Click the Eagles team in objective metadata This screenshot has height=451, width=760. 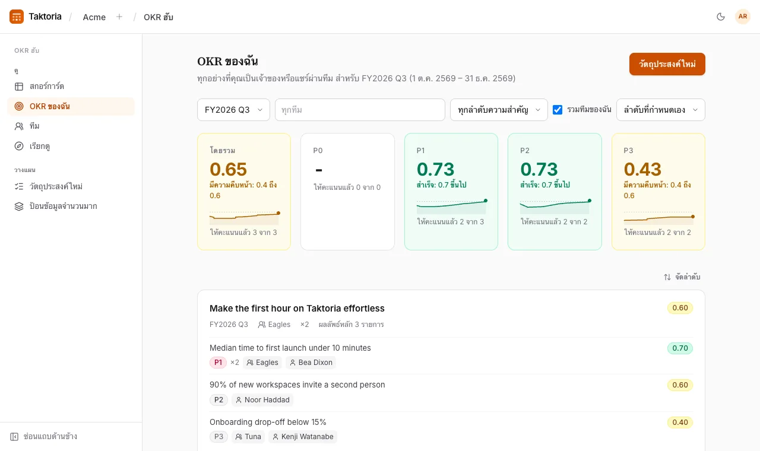point(274,325)
